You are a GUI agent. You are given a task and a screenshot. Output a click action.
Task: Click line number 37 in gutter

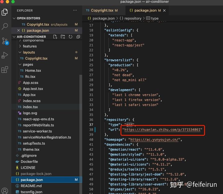coord(91,125)
